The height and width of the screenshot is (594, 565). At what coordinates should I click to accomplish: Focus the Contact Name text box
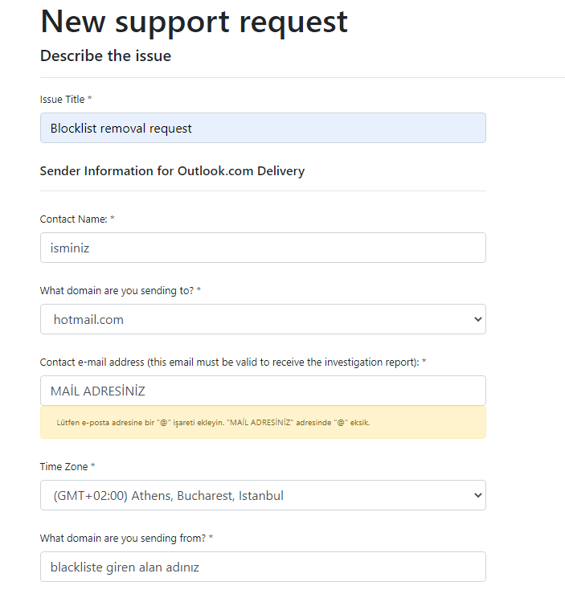click(x=263, y=248)
